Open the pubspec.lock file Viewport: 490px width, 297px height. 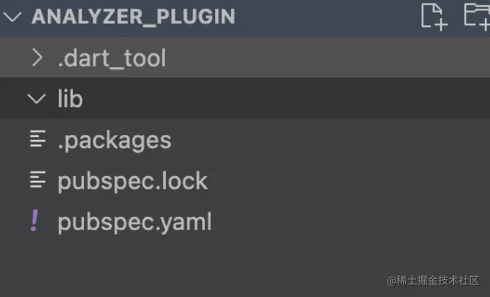(x=133, y=181)
